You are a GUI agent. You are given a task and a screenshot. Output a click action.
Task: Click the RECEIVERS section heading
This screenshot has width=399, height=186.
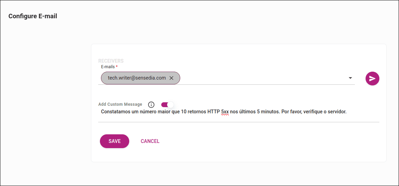pyautogui.click(x=111, y=61)
